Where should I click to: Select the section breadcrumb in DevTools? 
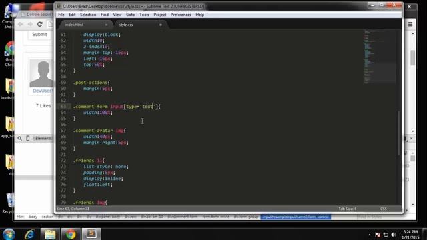[x=47, y=217]
